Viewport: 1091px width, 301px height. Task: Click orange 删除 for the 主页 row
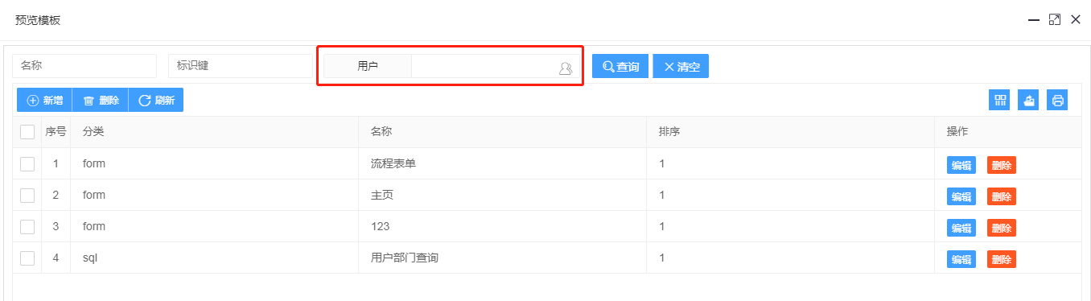pyautogui.click(x=1002, y=196)
